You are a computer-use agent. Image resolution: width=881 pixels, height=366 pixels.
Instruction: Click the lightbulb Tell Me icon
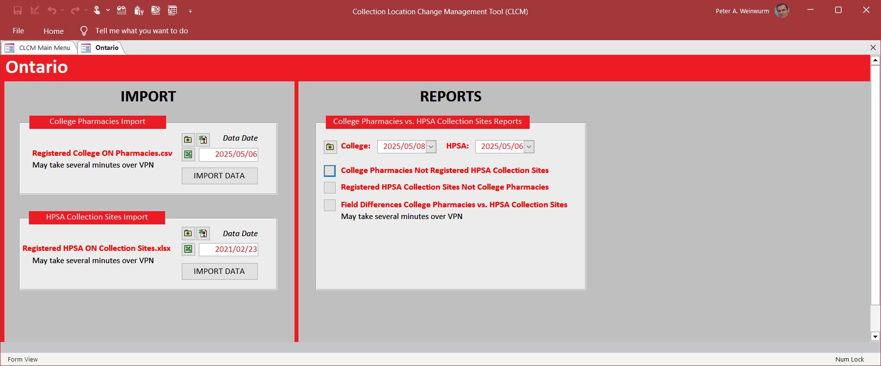[x=84, y=31]
